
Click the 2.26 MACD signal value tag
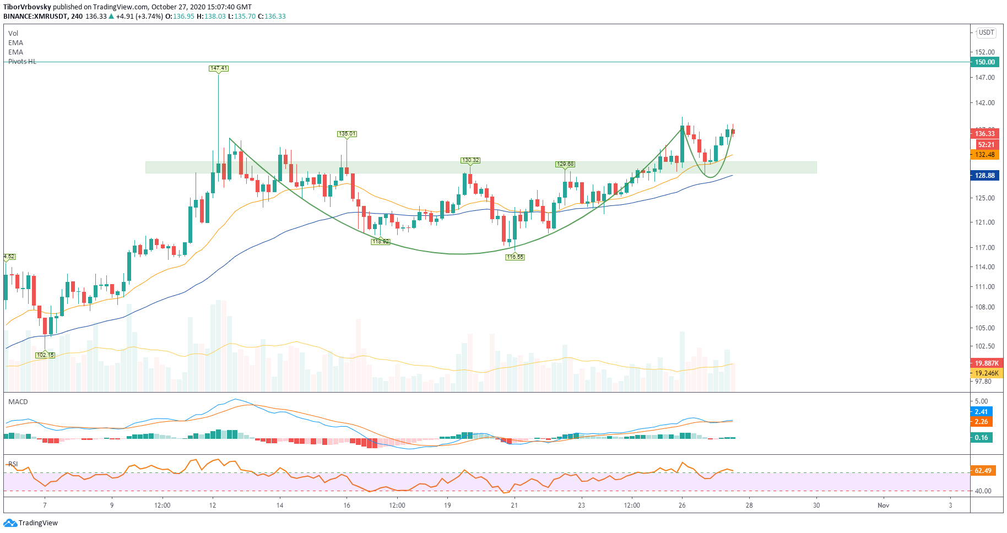point(981,422)
